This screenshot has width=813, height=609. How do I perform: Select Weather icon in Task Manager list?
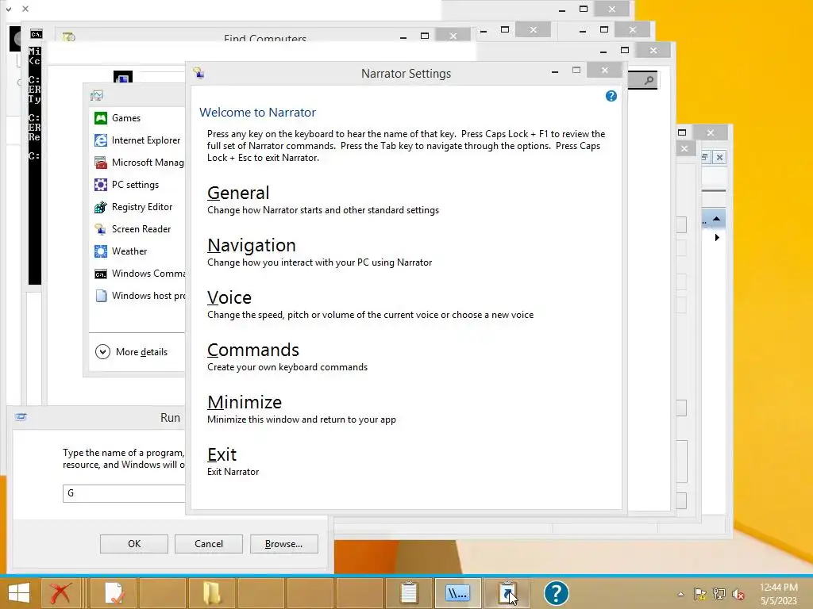(x=101, y=251)
